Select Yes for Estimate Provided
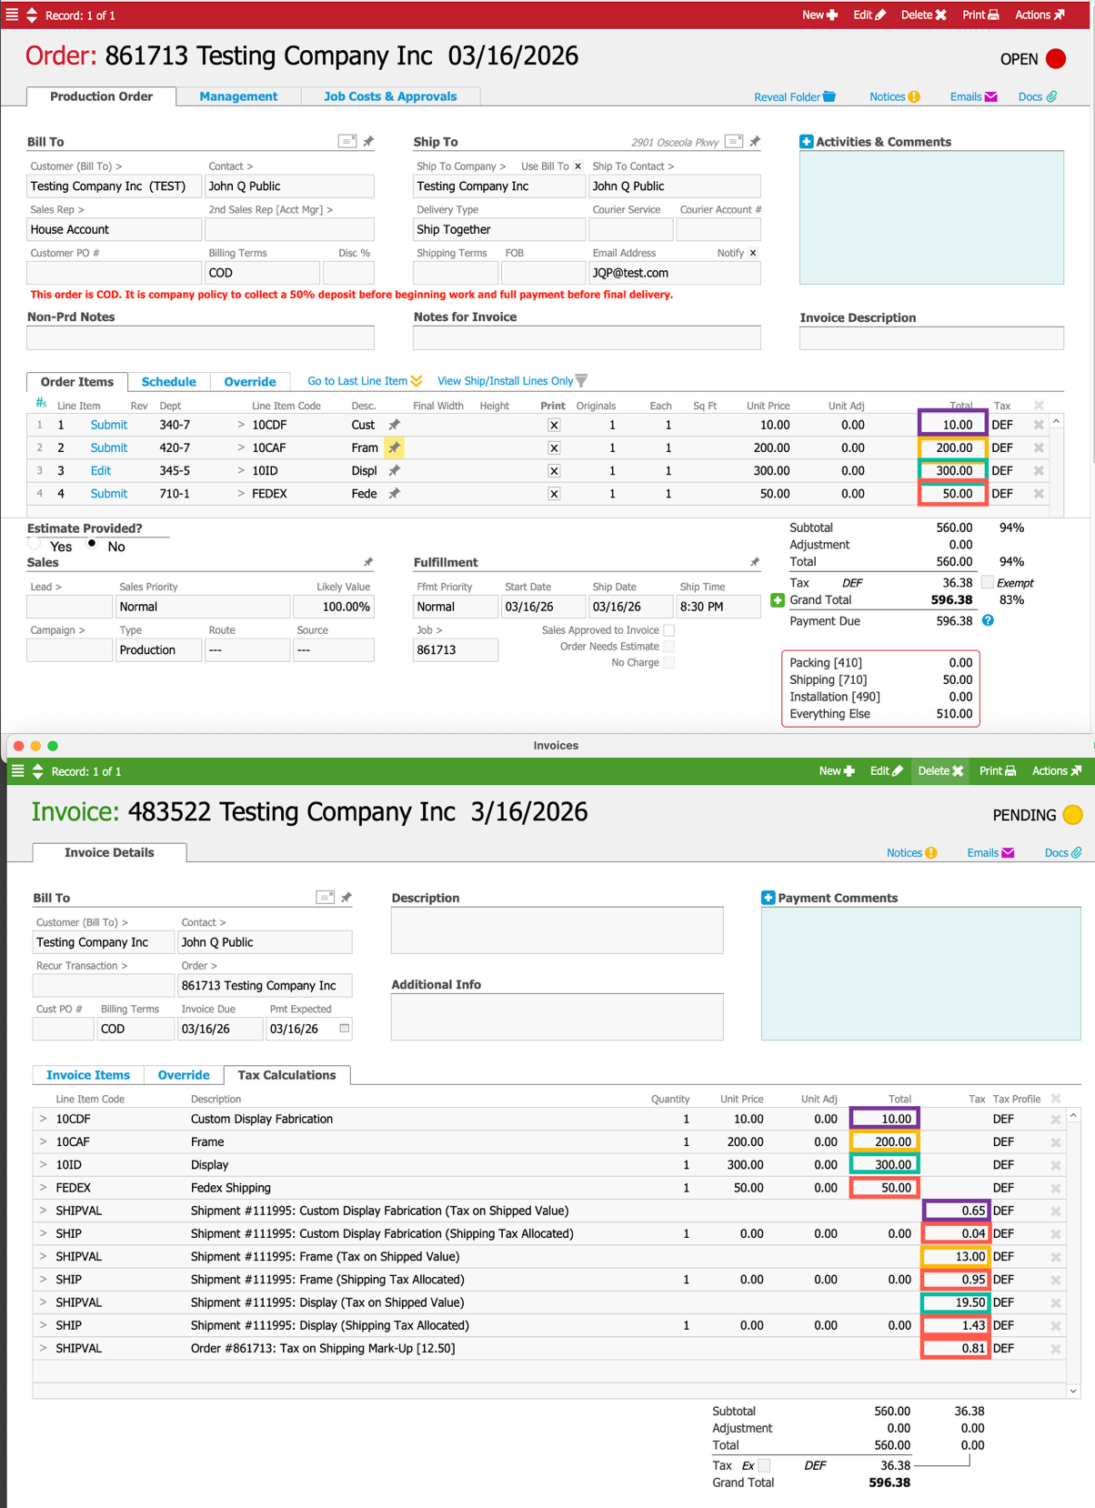This screenshot has height=1508, width=1095. point(35,544)
